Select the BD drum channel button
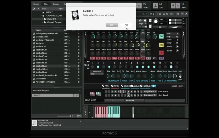The height and width of the screenshot is (138, 219). point(92,58)
